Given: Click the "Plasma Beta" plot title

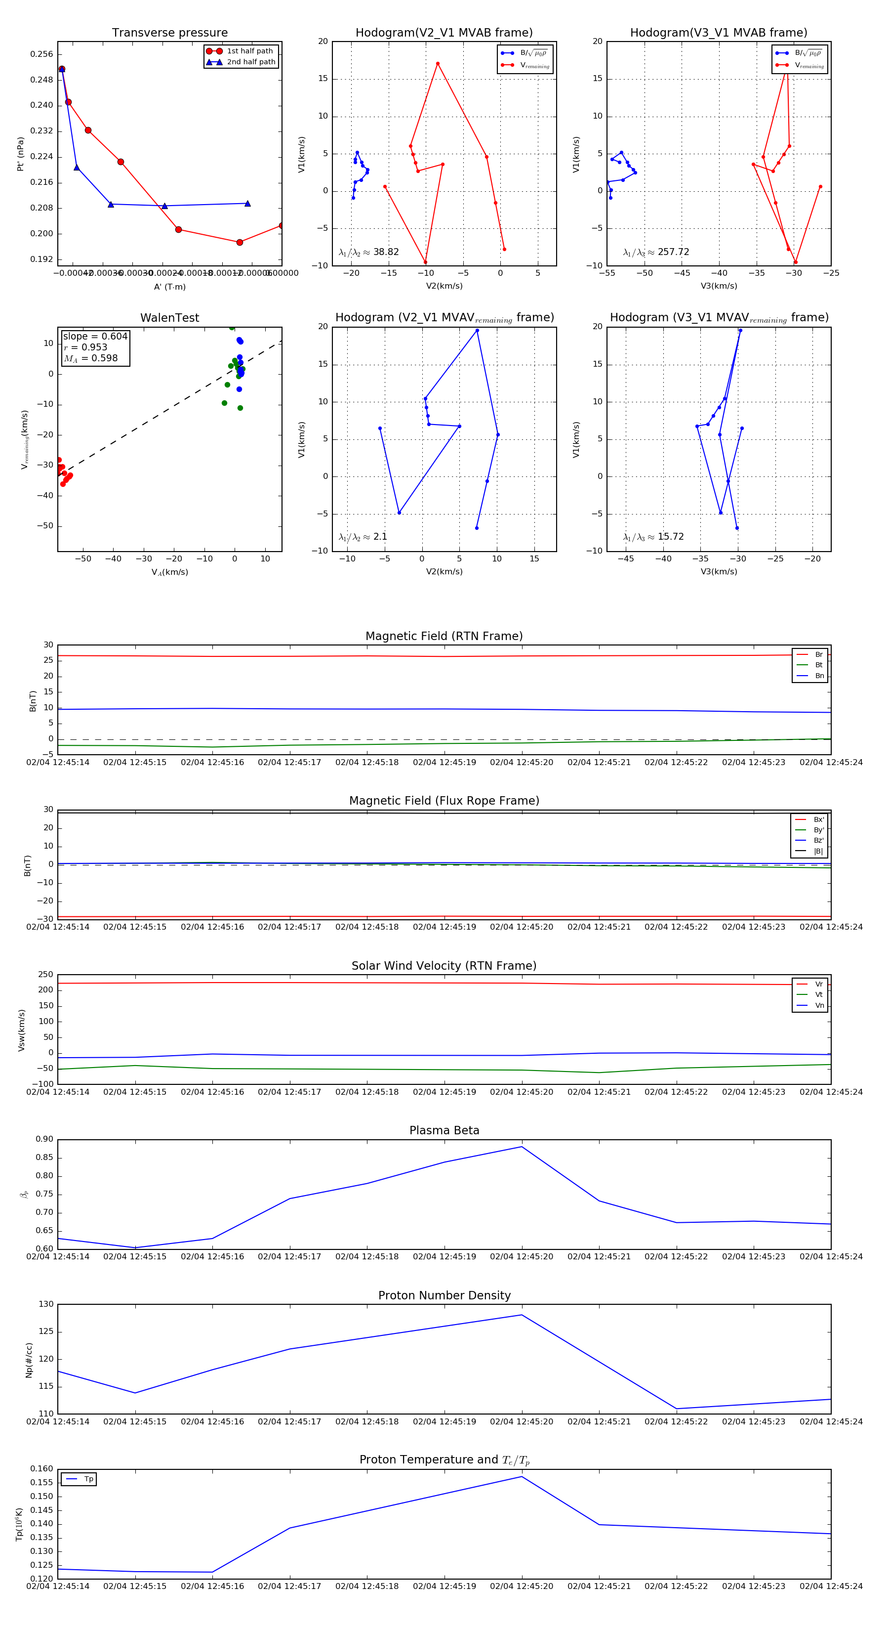Looking at the screenshot, I should tap(444, 1130).
